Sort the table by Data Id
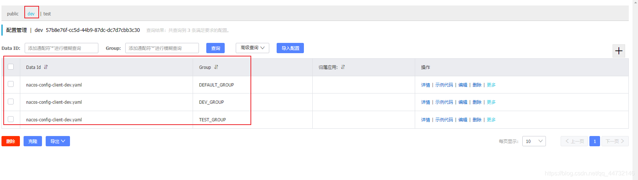Screen dimensions: 638x180 pos(46,67)
